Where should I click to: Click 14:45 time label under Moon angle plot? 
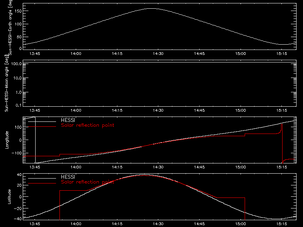pyautogui.click(x=199, y=110)
